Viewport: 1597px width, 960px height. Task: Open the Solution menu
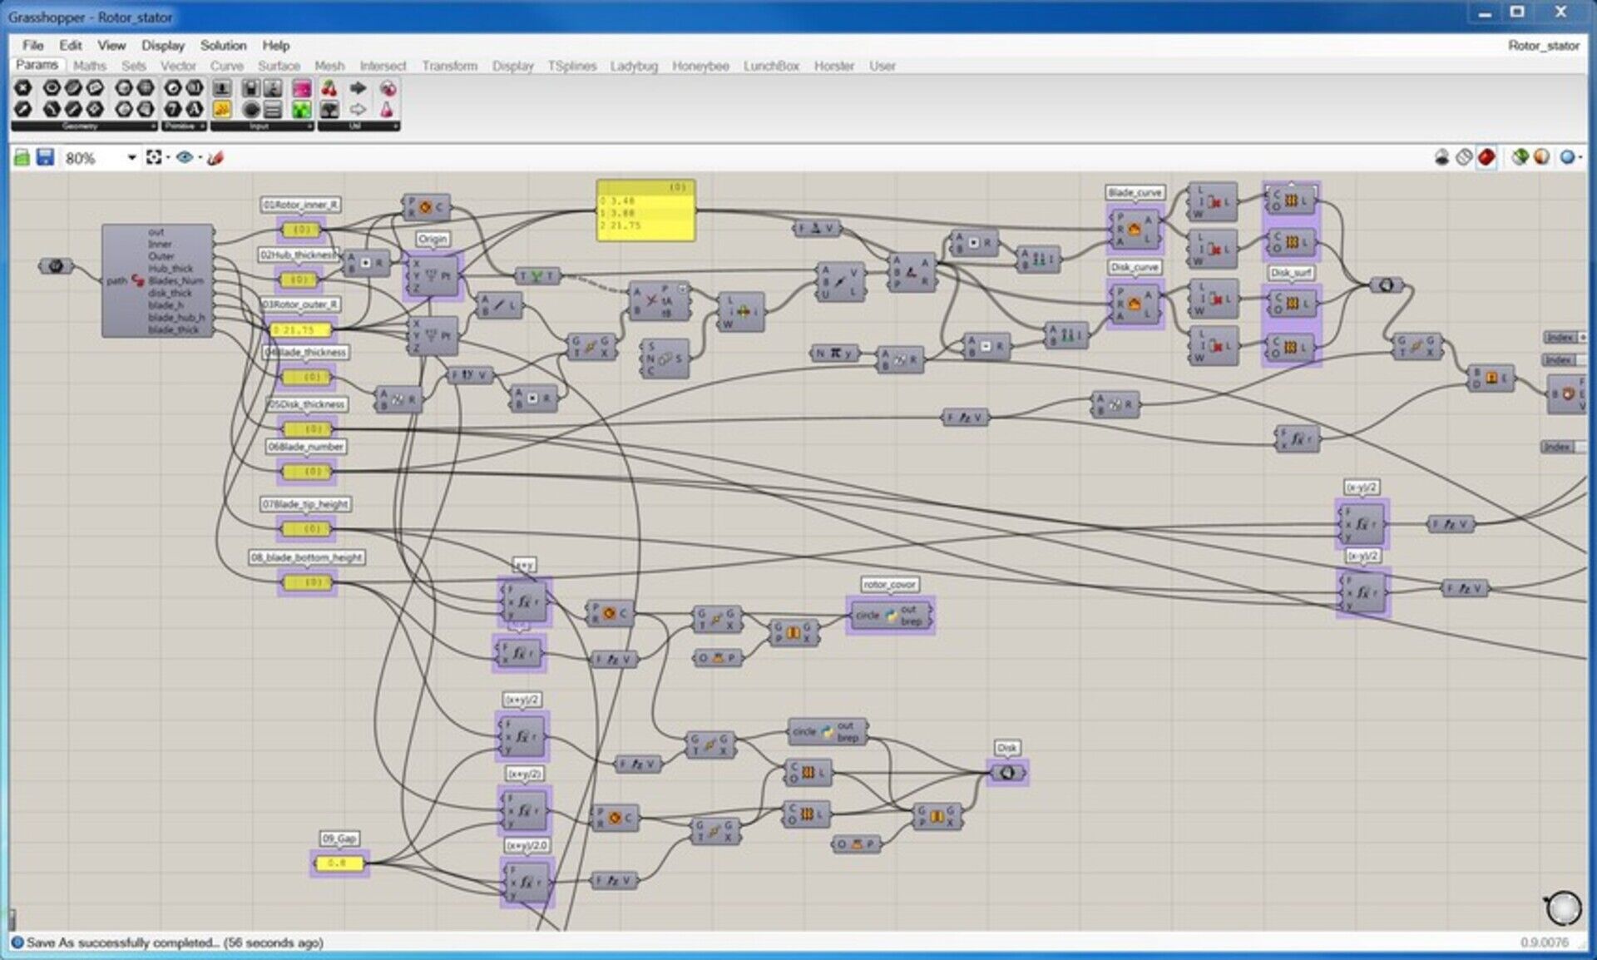coord(223,45)
